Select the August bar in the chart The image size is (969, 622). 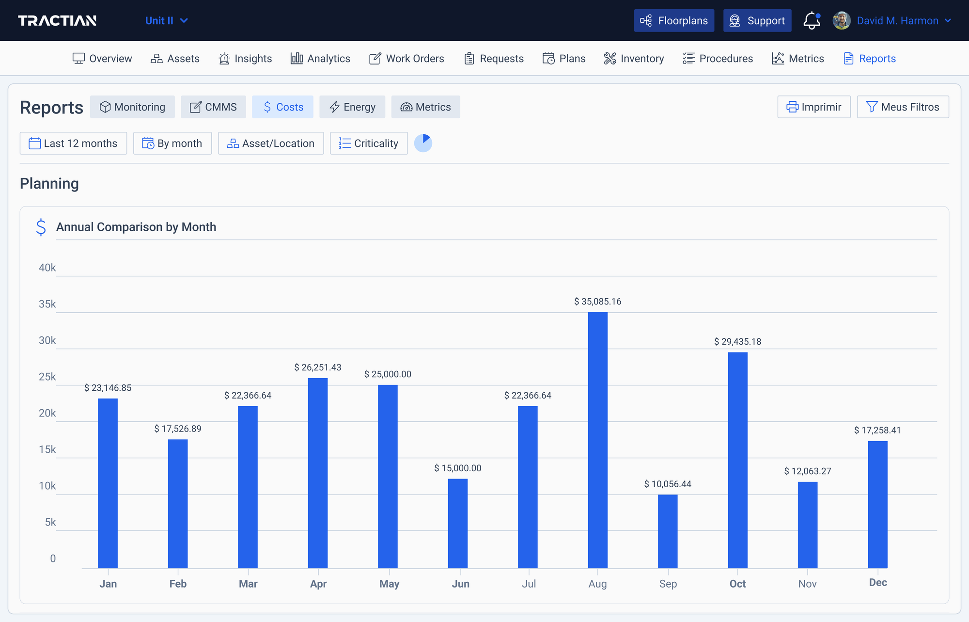[598, 436]
